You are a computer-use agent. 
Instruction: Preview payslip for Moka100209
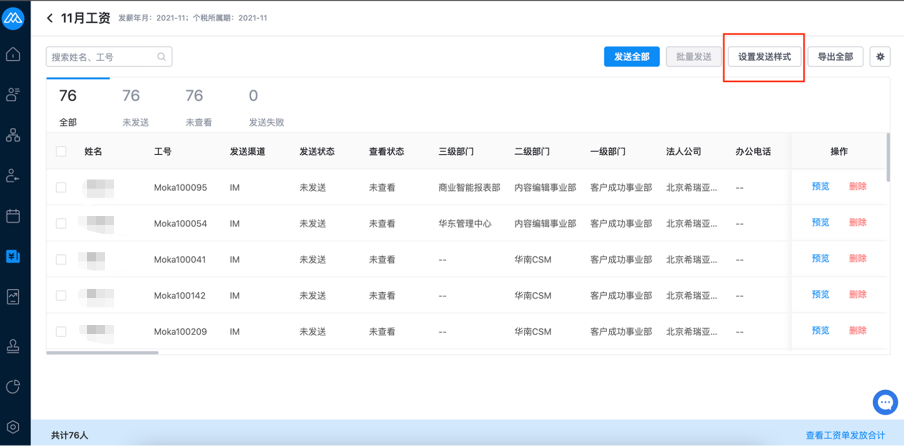point(820,330)
